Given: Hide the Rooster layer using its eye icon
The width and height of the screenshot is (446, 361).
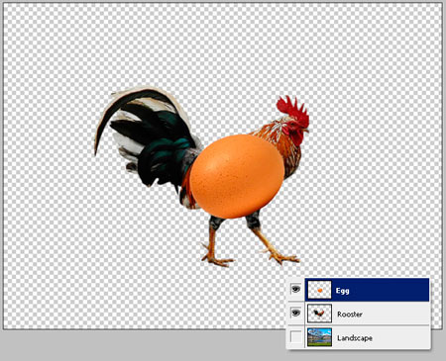Looking at the screenshot, I should click(295, 313).
